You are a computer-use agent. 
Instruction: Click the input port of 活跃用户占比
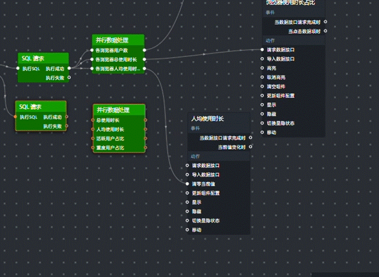tap(93, 138)
